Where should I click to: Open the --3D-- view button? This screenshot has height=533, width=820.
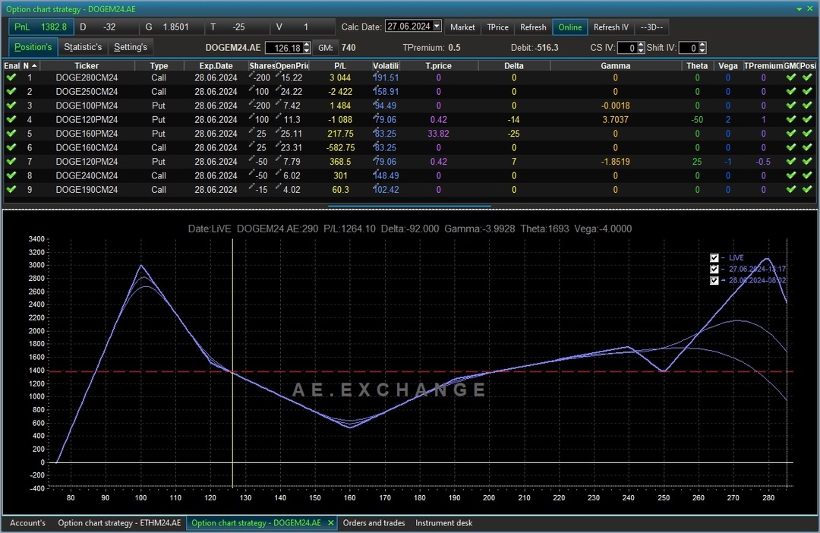click(x=651, y=27)
